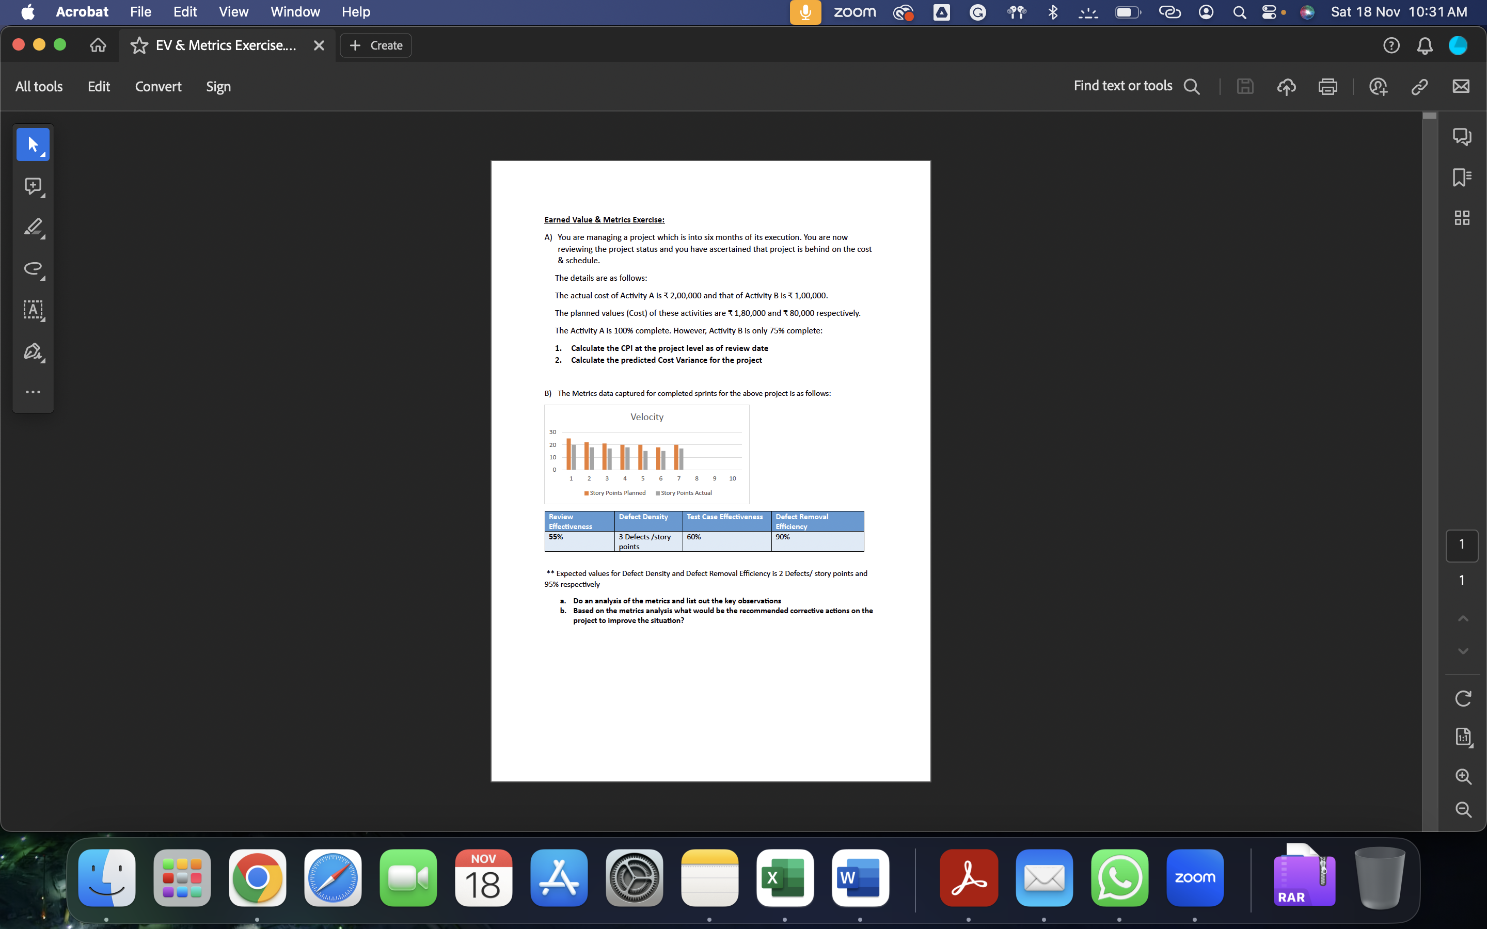Select the Highlight text tool
1487x929 pixels.
point(33,227)
